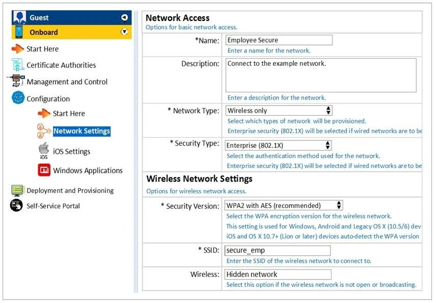Click the Name input field
436x303 pixels.
tap(279, 40)
